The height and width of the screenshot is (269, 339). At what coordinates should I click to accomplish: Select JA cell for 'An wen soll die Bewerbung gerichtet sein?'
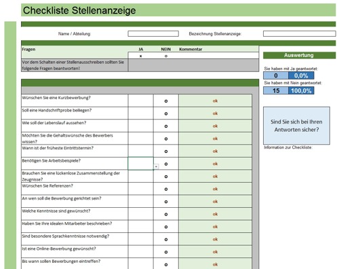click(141, 201)
